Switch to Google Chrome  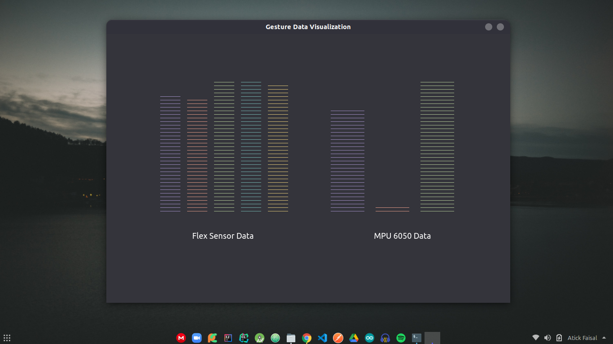click(306, 338)
